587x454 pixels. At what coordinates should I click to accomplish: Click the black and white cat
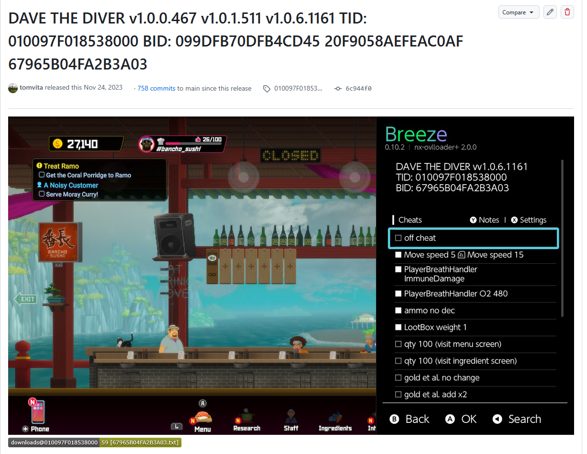click(x=124, y=341)
